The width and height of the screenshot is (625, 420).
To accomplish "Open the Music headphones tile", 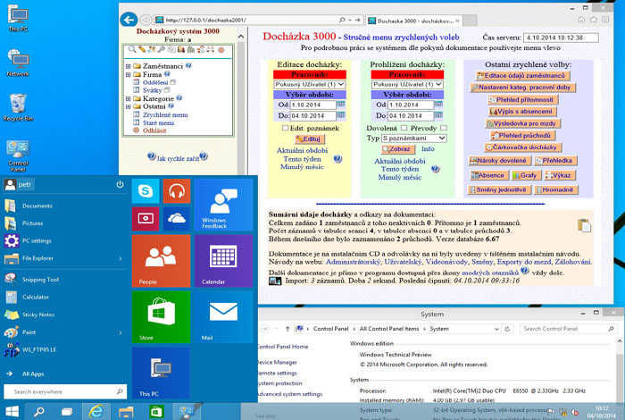I will coord(177,191).
